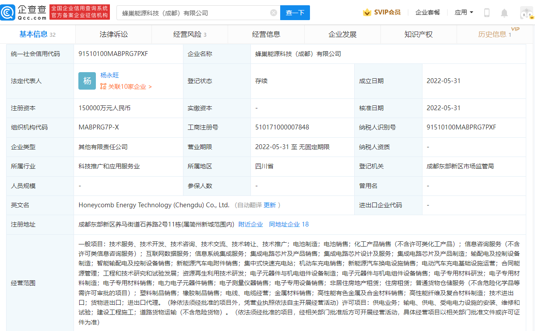Select the 知识产权 tab
This screenshot has height=331, width=535.
[x=419, y=34]
